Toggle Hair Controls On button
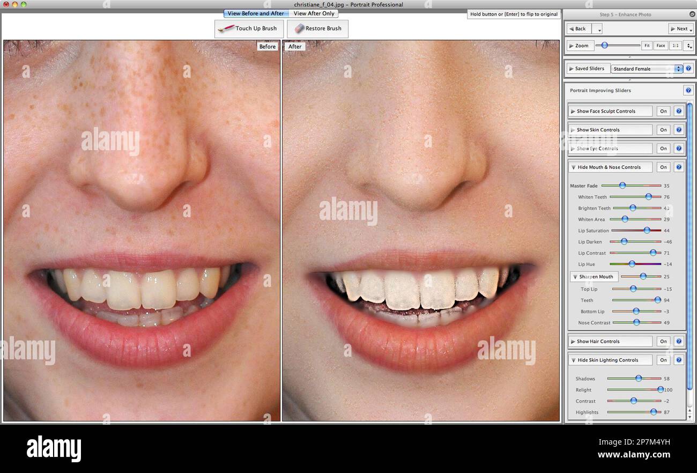This screenshot has width=697, height=473. click(664, 341)
